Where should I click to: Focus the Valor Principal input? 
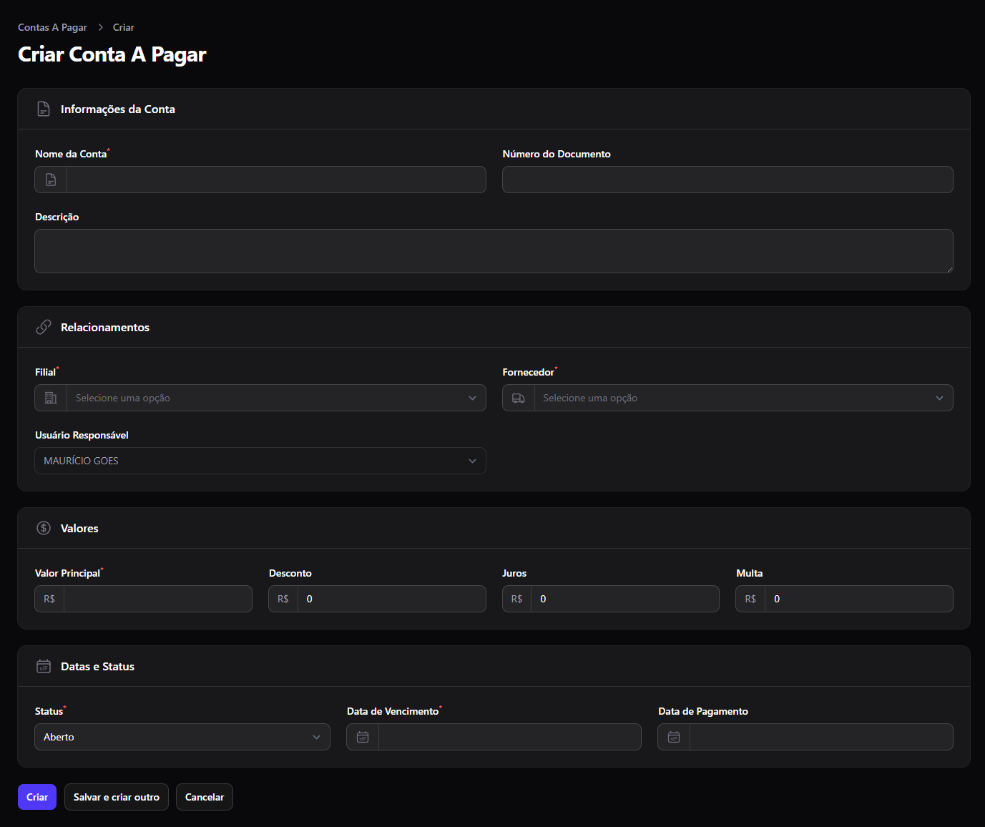coord(157,599)
